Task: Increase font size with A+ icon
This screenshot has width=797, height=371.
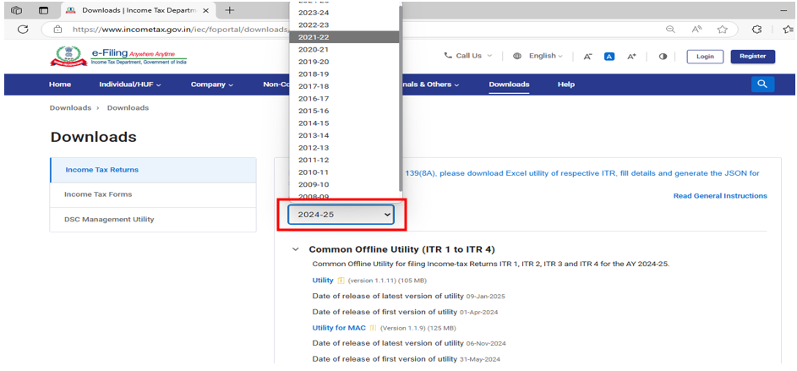Action: (x=631, y=57)
